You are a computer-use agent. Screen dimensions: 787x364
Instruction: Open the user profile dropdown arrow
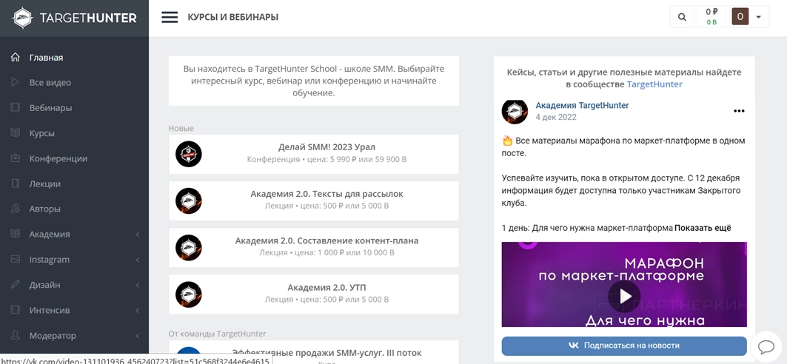758,17
